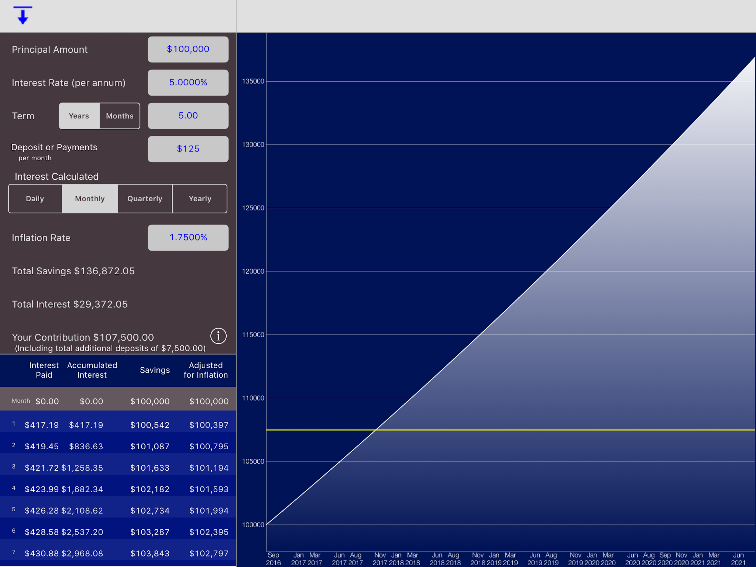
Task: Click the yellow contribution line on chart
Action: (x=513, y=429)
